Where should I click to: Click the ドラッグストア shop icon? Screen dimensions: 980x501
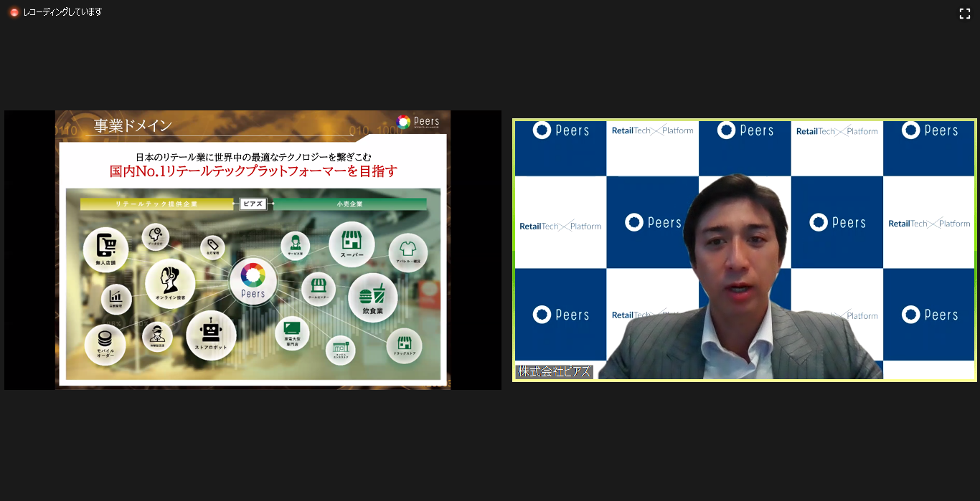pyautogui.click(x=404, y=345)
